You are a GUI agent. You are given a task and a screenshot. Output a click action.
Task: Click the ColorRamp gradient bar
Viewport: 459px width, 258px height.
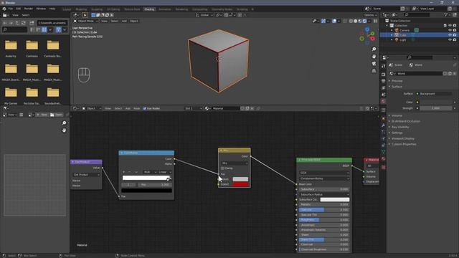click(x=146, y=178)
